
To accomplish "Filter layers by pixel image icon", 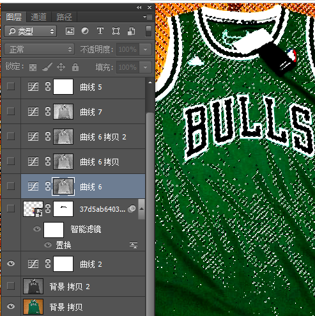I will coord(70,31).
